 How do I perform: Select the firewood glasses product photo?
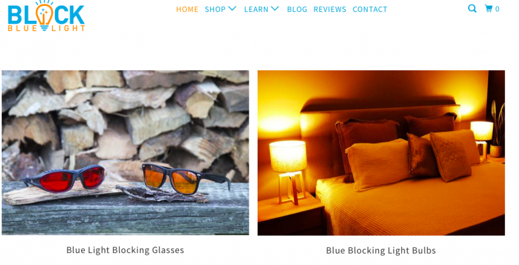[125, 152]
